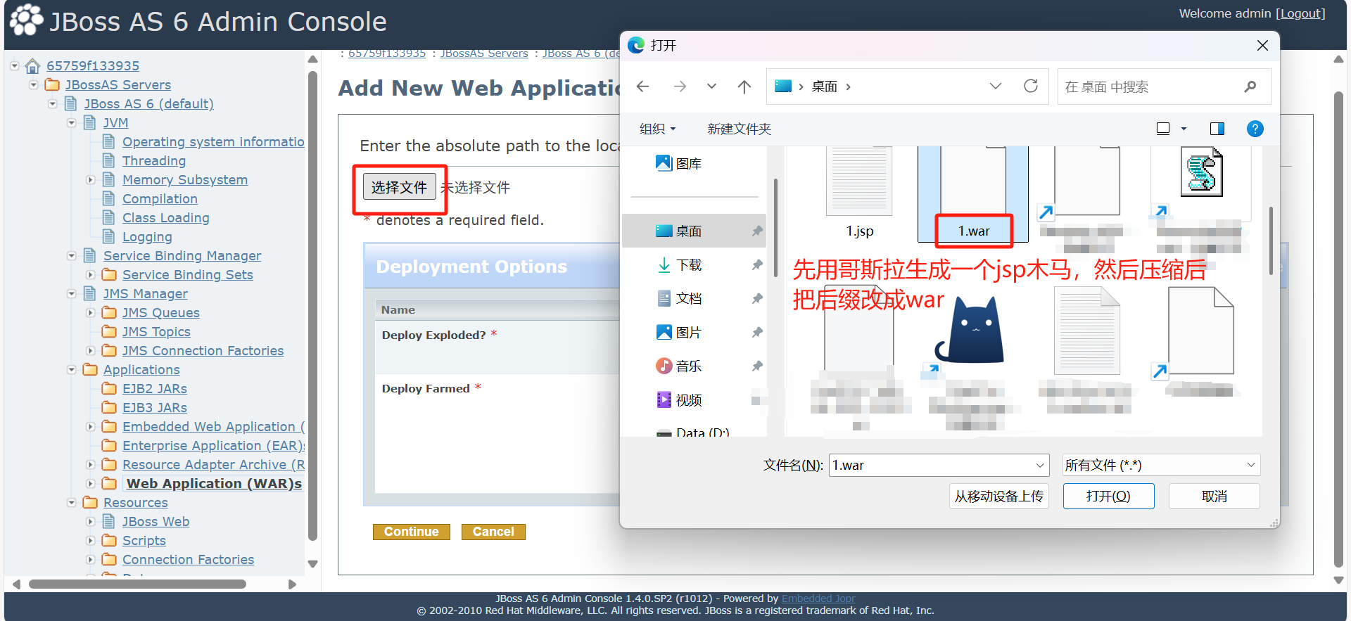Expand the Web Application (WAR)s node
Image resolution: width=1351 pixels, height=621 pixels.
tap(91, 483)
